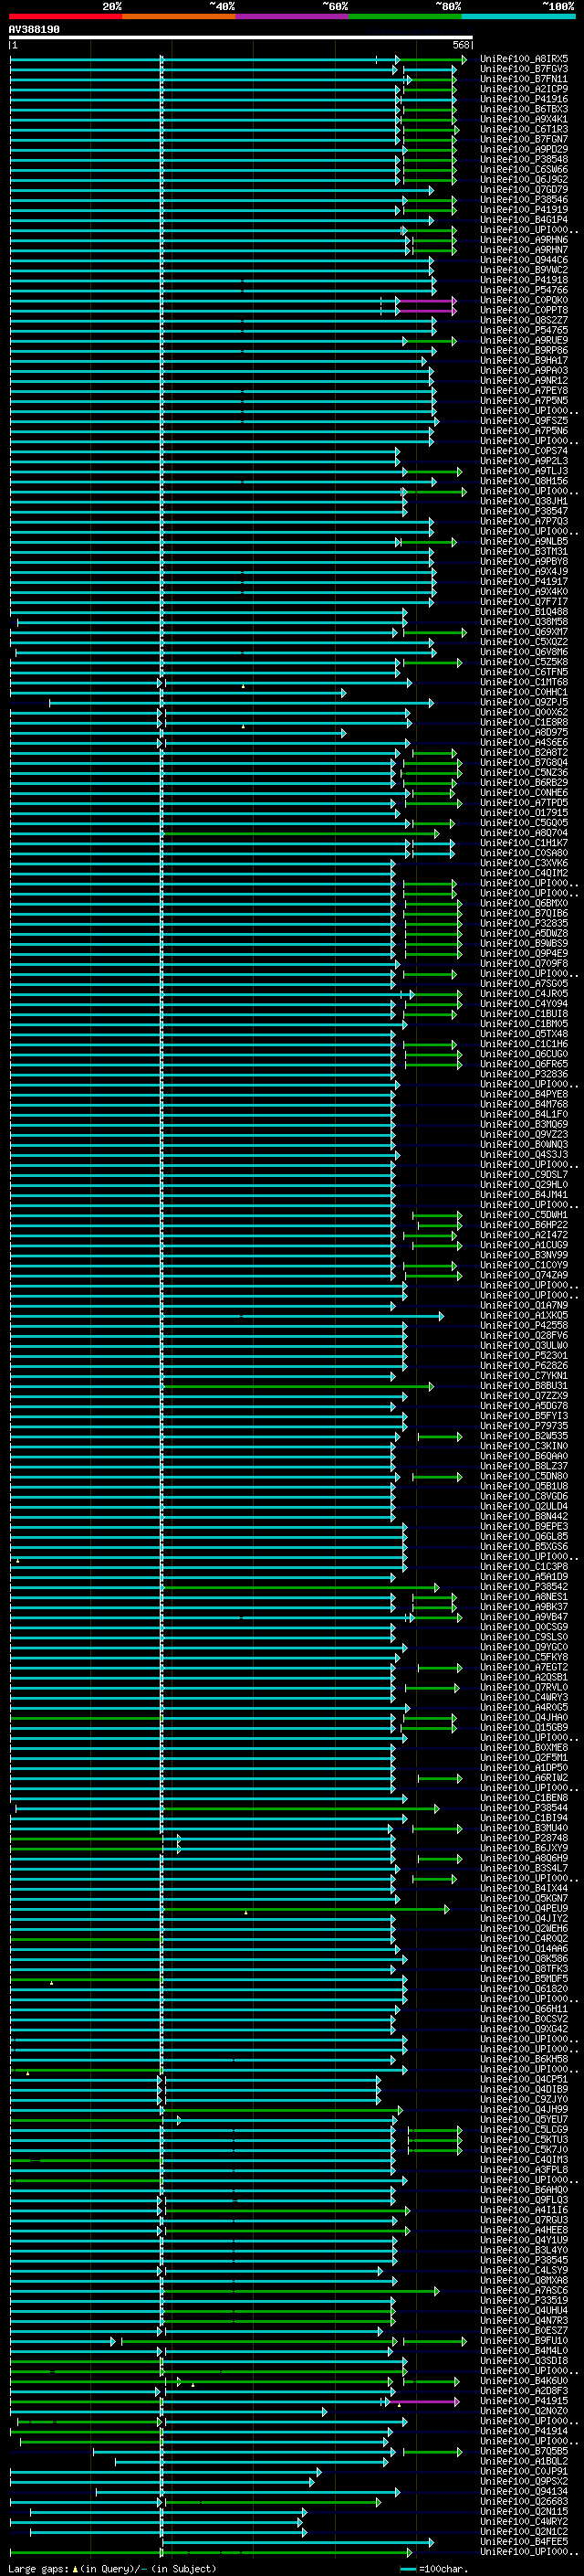Open hit UniRef100_P41916
Image resolution: width=584 pixels, height=2576 pixels.
point(524,99)
